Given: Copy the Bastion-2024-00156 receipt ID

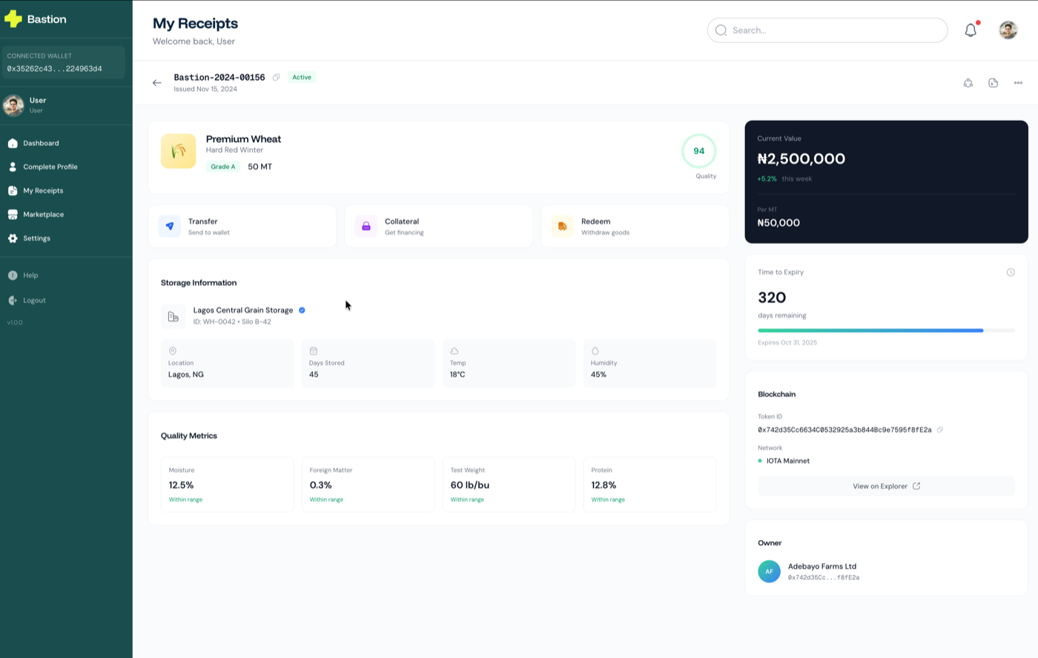Looking at the screenshot, I should pos(276,77).
